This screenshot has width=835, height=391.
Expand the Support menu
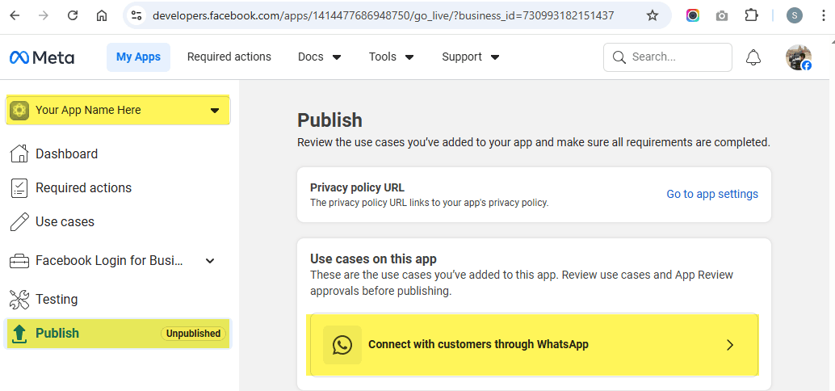click(471, 57)
